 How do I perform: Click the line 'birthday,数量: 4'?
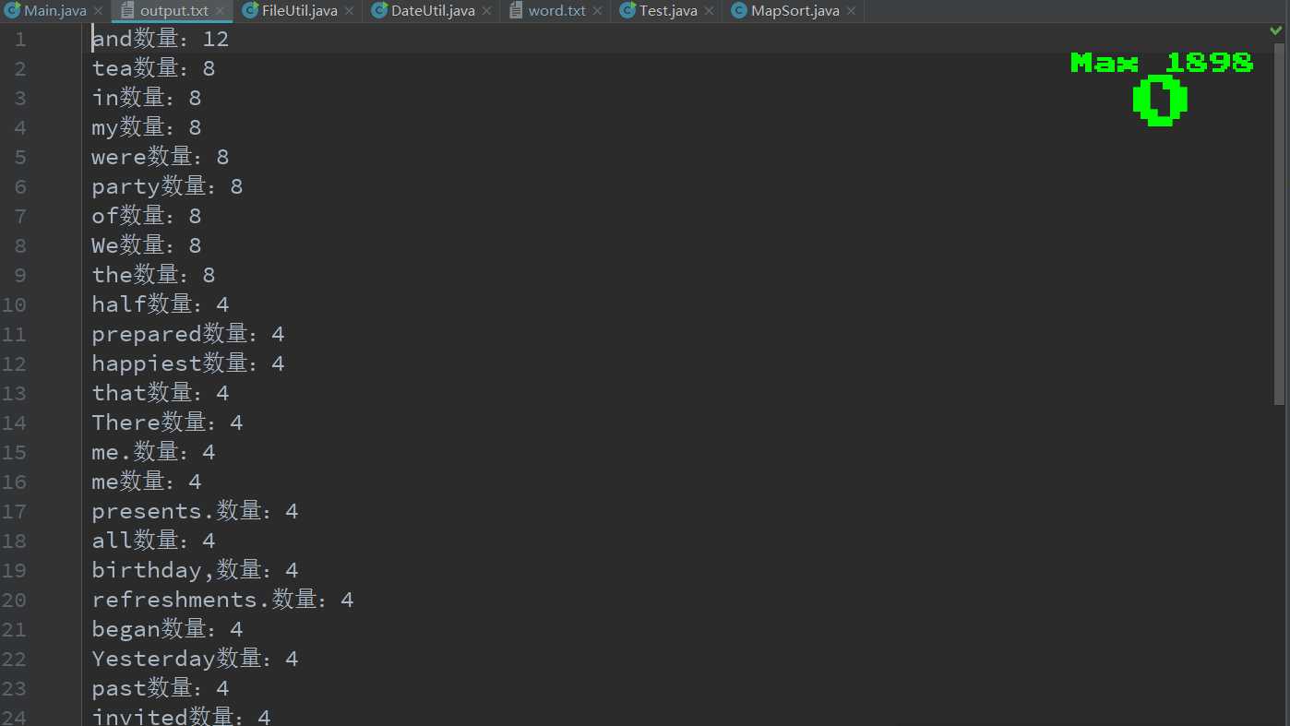pos(195,570)
